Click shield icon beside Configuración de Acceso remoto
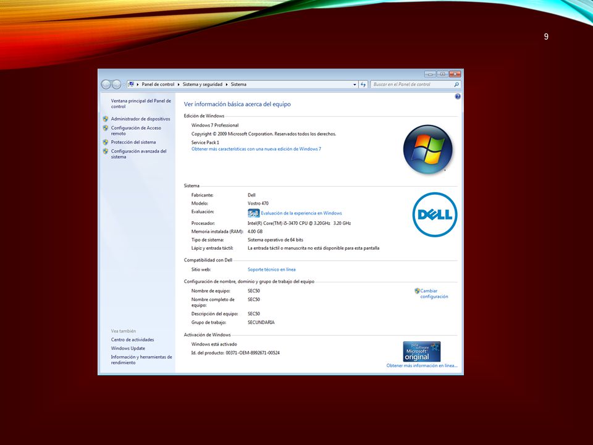This screenshot has width=593, height=445. 106,128
